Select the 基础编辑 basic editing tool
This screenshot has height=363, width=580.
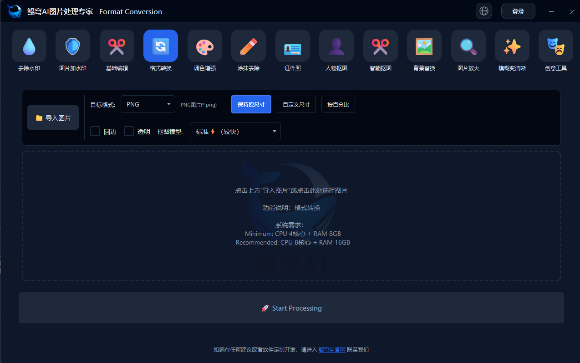click(x=117, y=50)
